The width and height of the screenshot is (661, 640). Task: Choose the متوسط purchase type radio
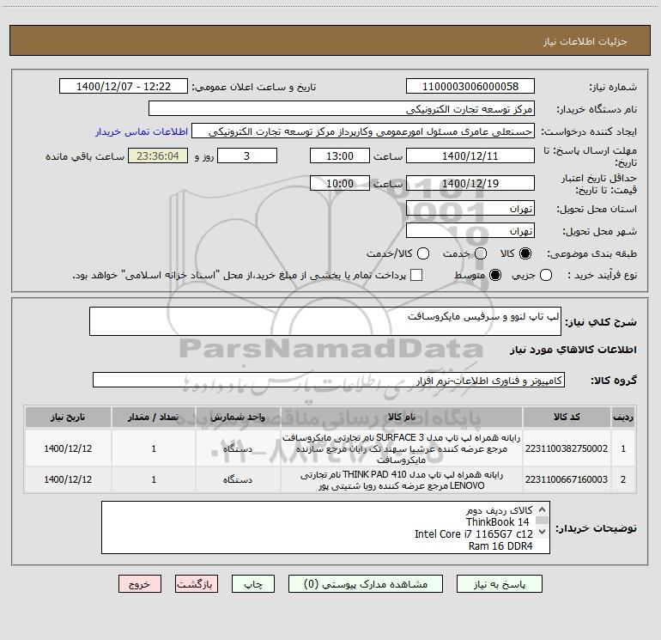[495, 275]
